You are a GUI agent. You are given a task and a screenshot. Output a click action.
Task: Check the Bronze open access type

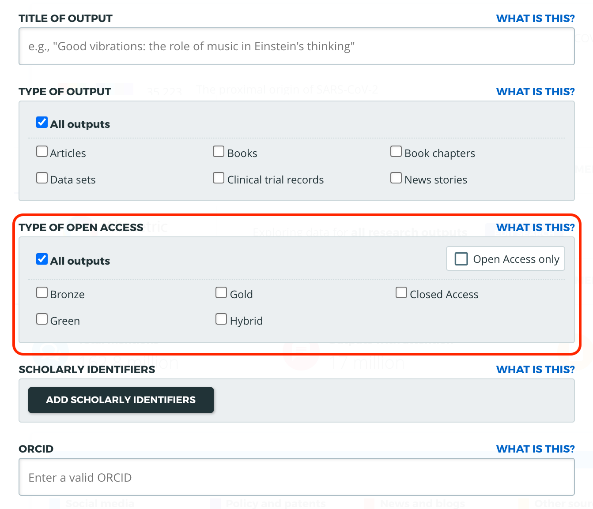pos(42,292)
